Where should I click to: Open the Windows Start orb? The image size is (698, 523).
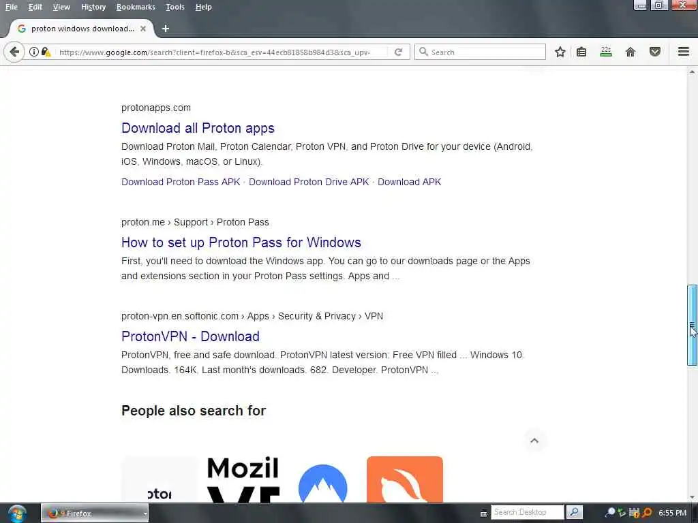(x=16, y=513)
